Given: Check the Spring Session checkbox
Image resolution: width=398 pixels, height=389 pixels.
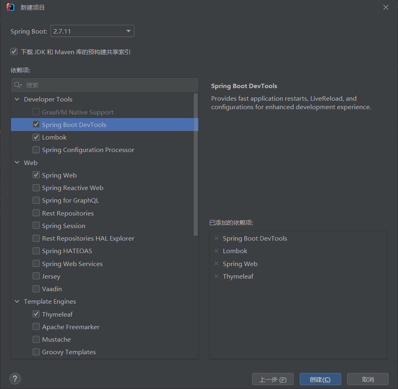Looking at the screenshot, I should click(36, 226).
